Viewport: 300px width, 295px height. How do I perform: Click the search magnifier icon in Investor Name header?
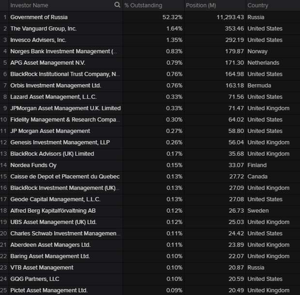tap(117, 5)
